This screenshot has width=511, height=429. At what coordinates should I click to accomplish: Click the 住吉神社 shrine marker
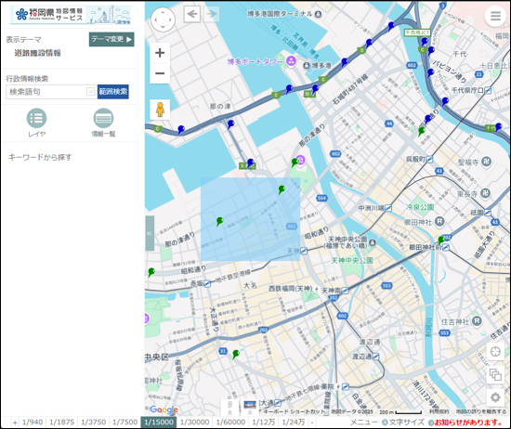[477, 321]
